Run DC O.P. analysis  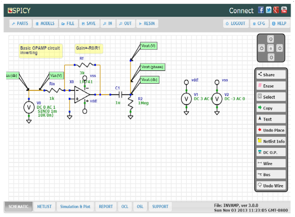pos(271,152)
